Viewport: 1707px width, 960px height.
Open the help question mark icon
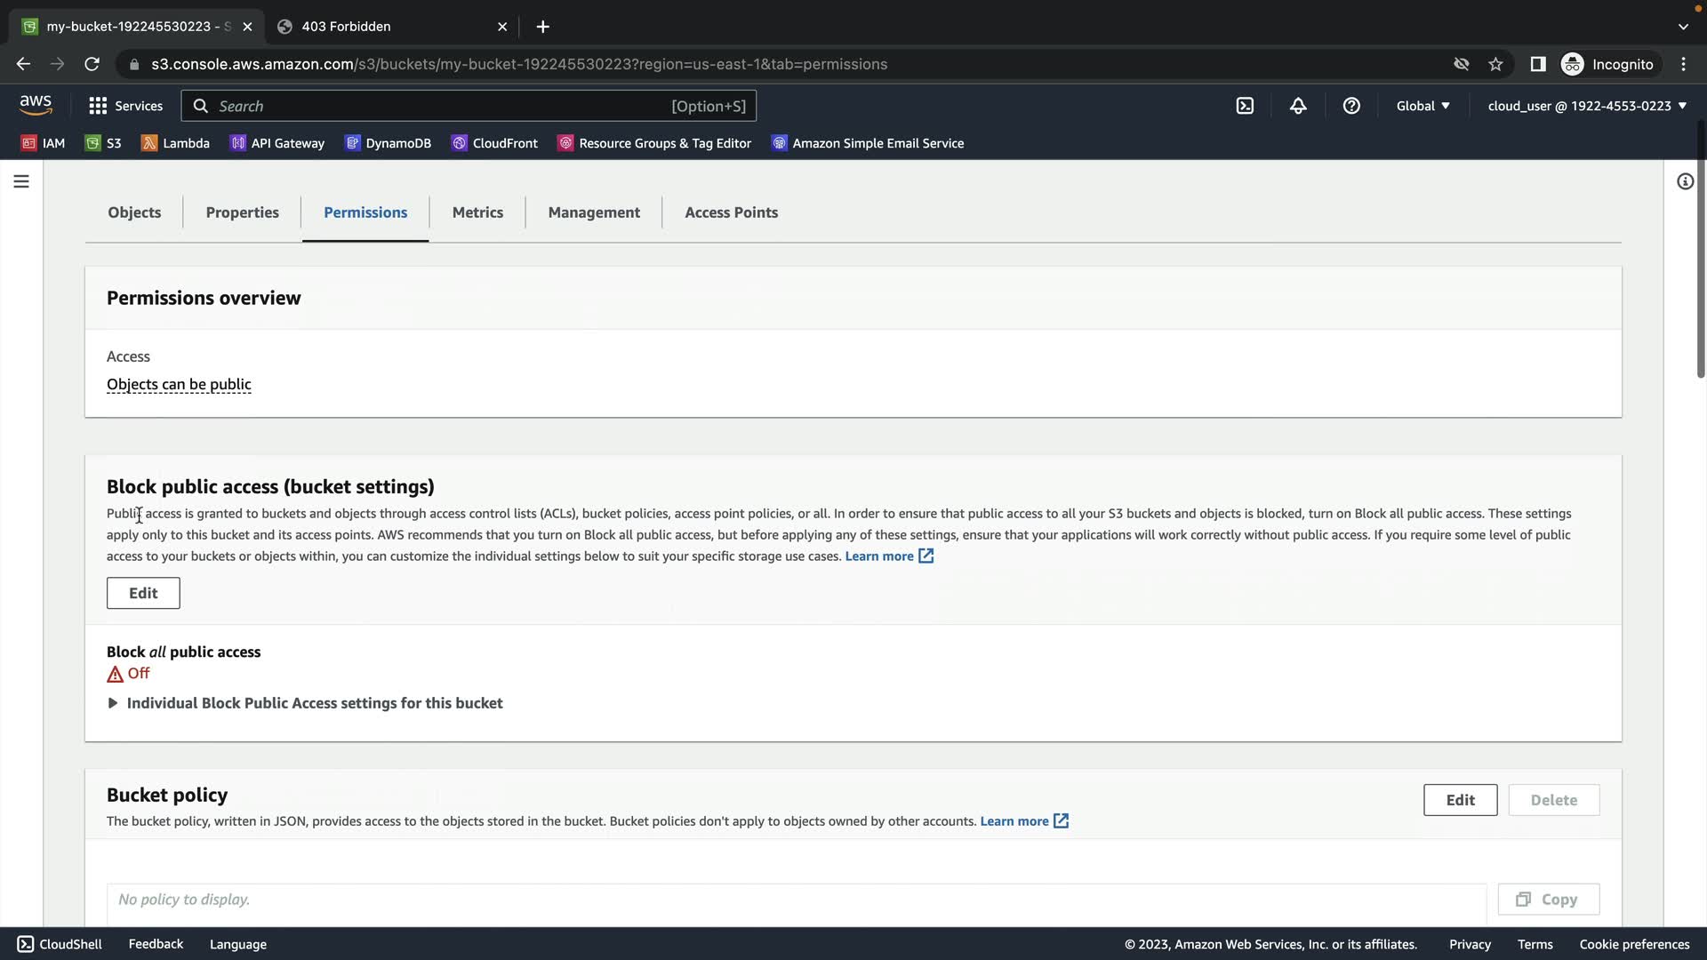1351,106
